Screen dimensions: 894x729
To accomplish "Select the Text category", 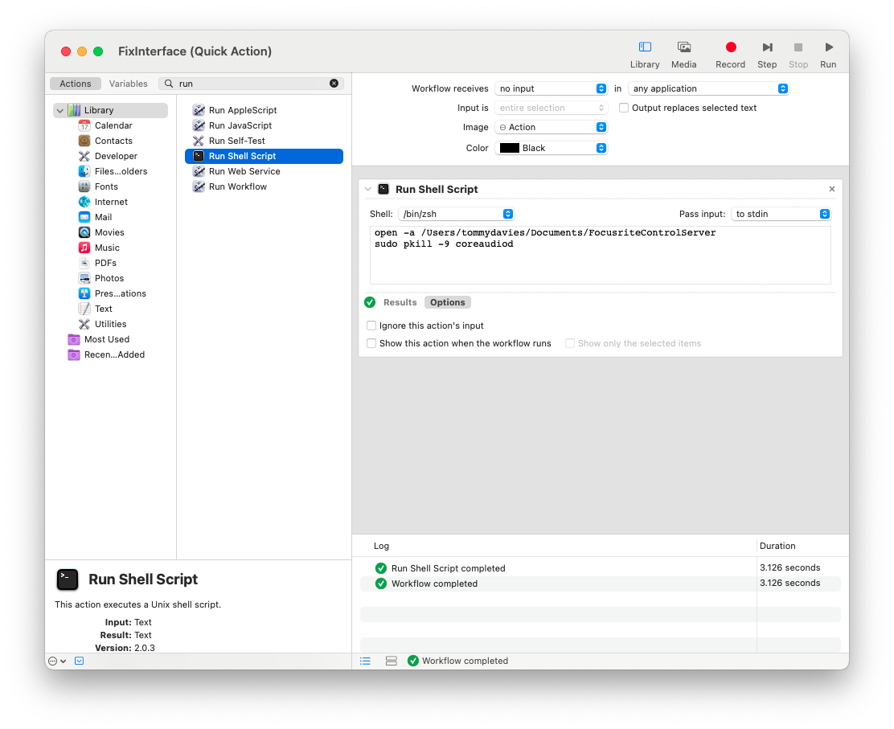I will 103,309.
